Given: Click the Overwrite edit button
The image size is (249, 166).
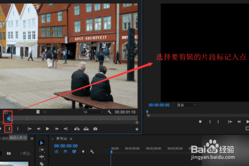Looking at the screenshot, I should (x=86, y=129).
